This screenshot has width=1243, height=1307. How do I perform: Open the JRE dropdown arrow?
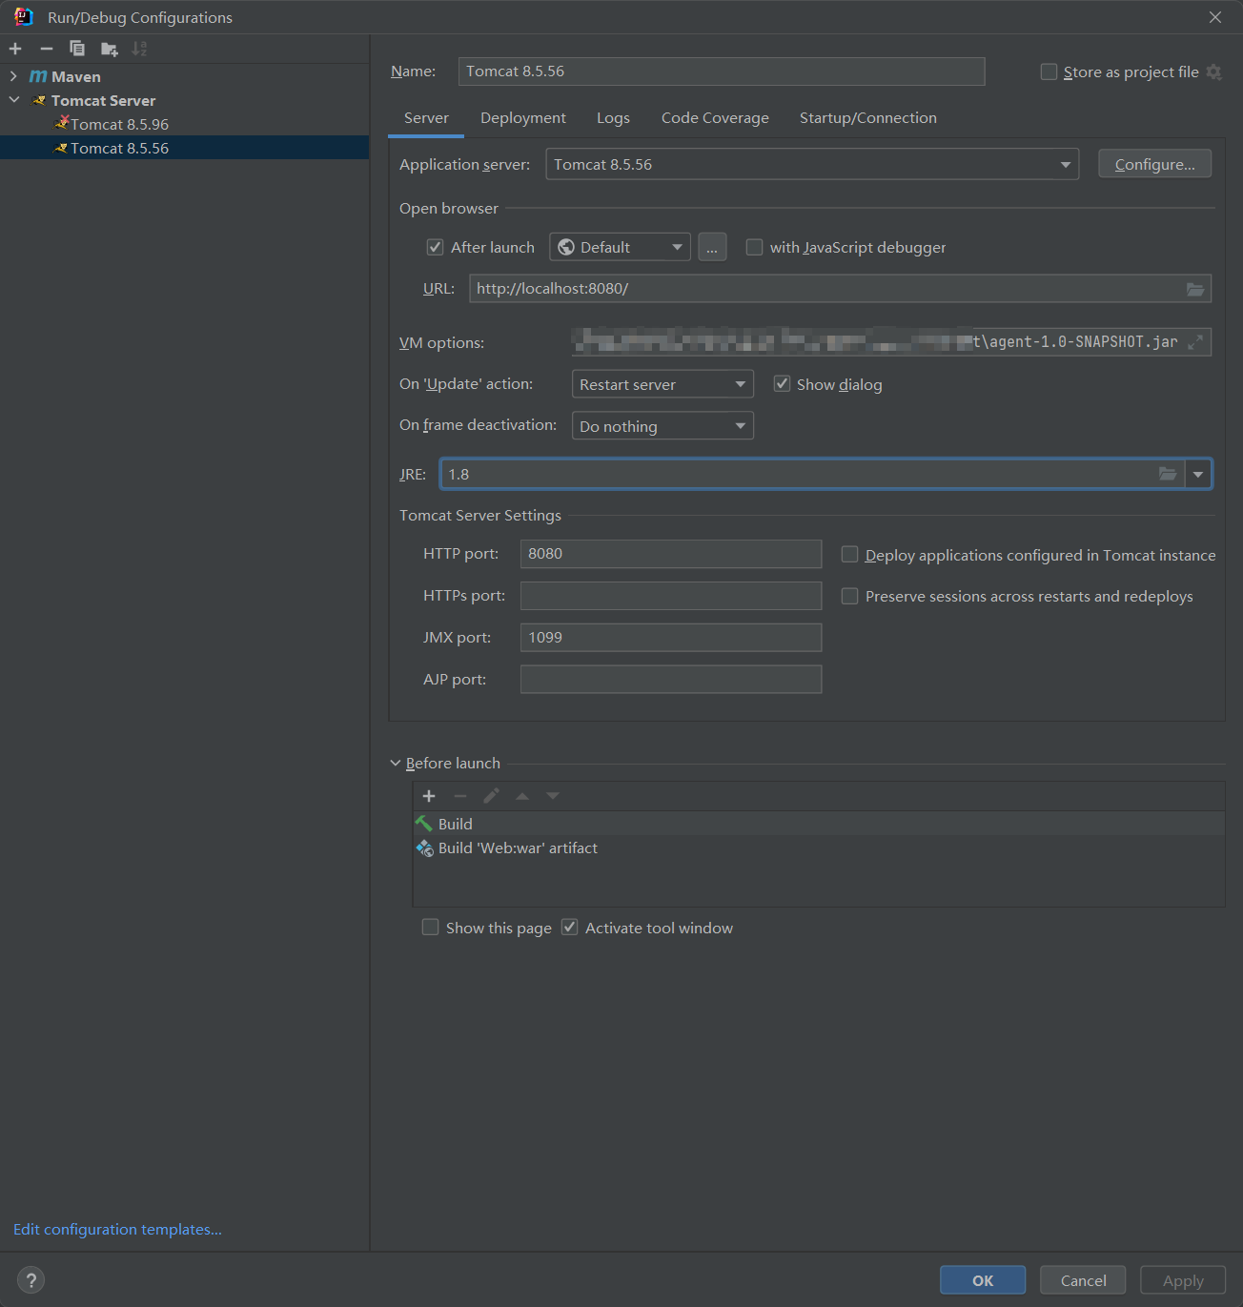click(1198, 474)
